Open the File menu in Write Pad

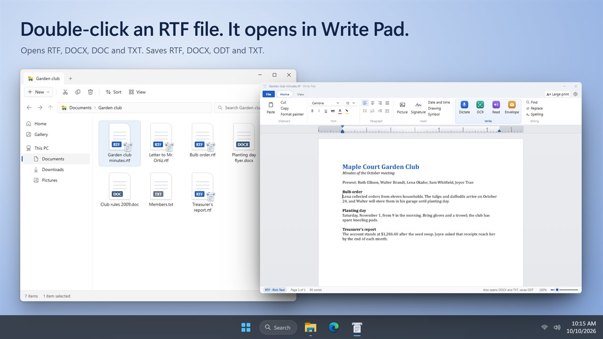[x=269, y=94]
